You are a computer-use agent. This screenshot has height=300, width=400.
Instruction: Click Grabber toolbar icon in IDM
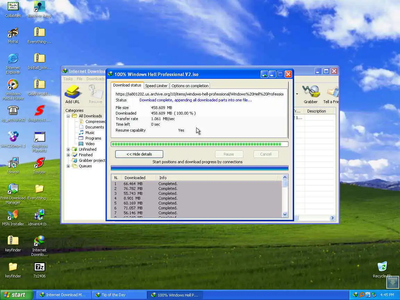tap(310, 94)
